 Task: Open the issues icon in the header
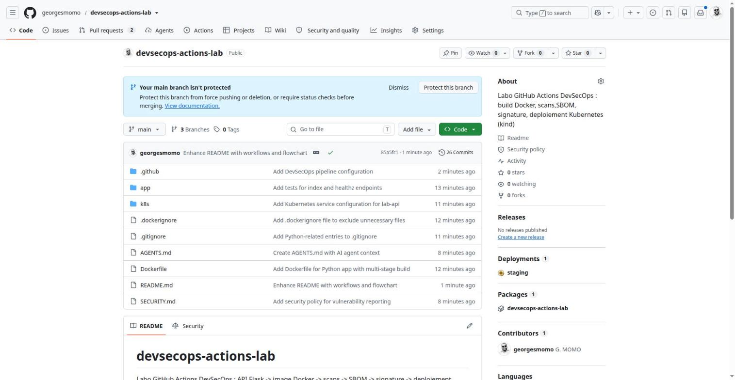(x=653, y=13)
